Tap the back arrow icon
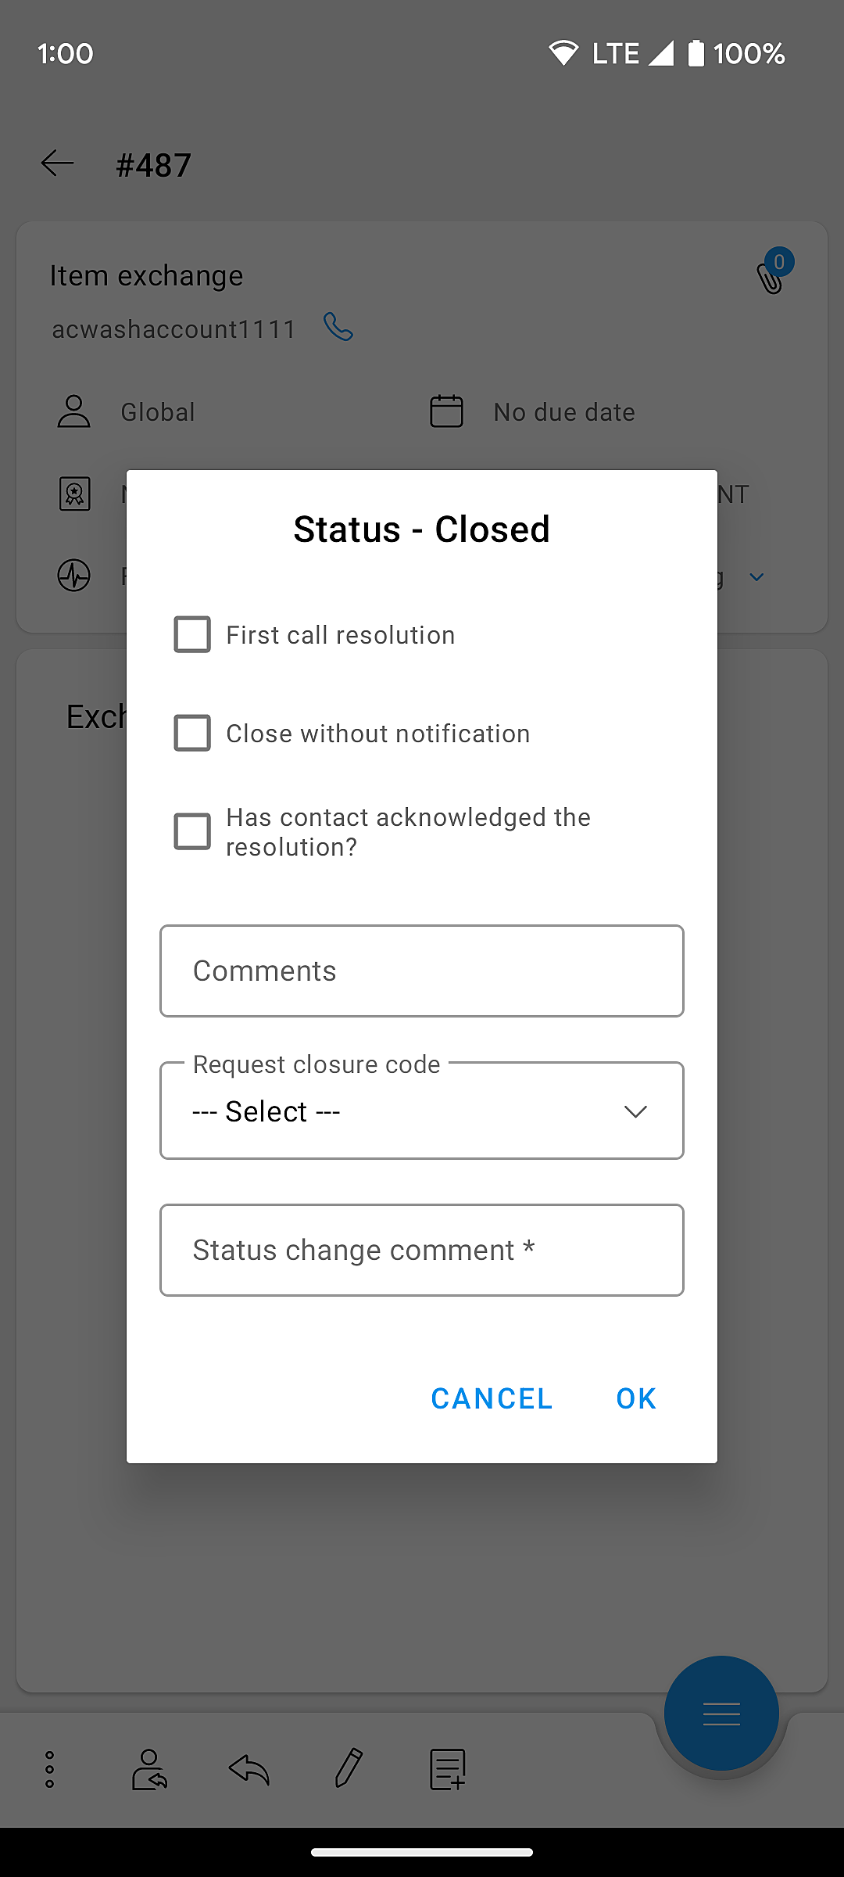Screen dimensions: 844x1877 click(57, 163)
